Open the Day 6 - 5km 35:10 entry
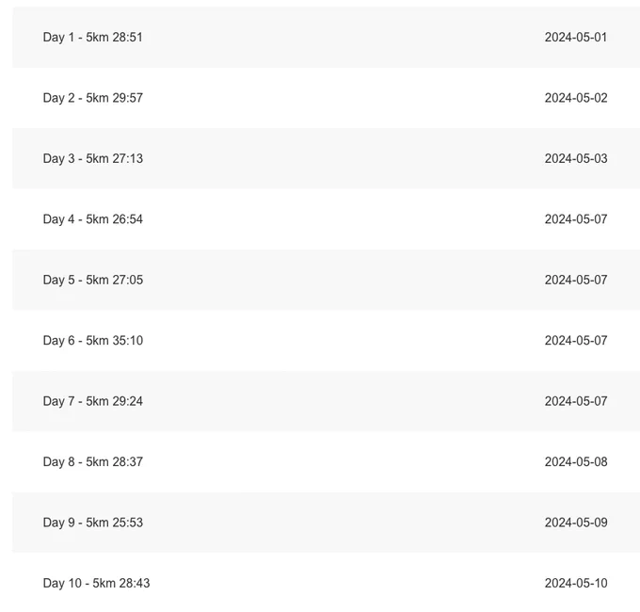This screenshot has width=640, height=612. click(x=327, y=341)
